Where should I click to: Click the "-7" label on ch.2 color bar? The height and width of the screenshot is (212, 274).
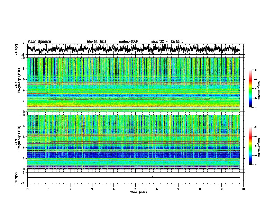[x=255, y=165]
